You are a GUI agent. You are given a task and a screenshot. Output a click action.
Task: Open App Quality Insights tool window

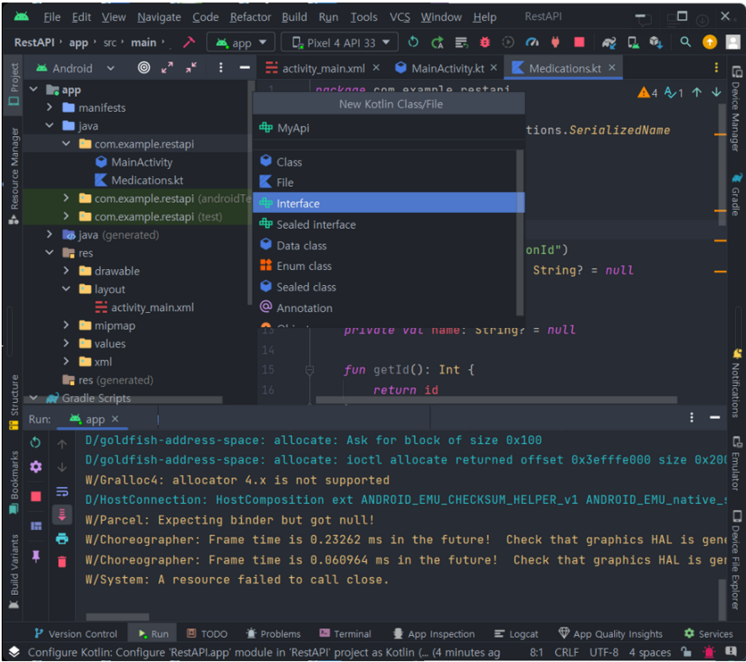tap(611, 634)
